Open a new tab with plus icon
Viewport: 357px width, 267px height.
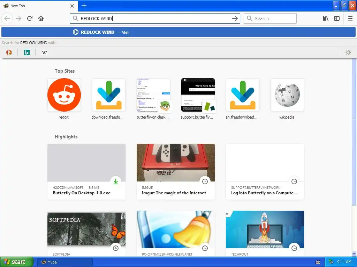click(84, 6)
